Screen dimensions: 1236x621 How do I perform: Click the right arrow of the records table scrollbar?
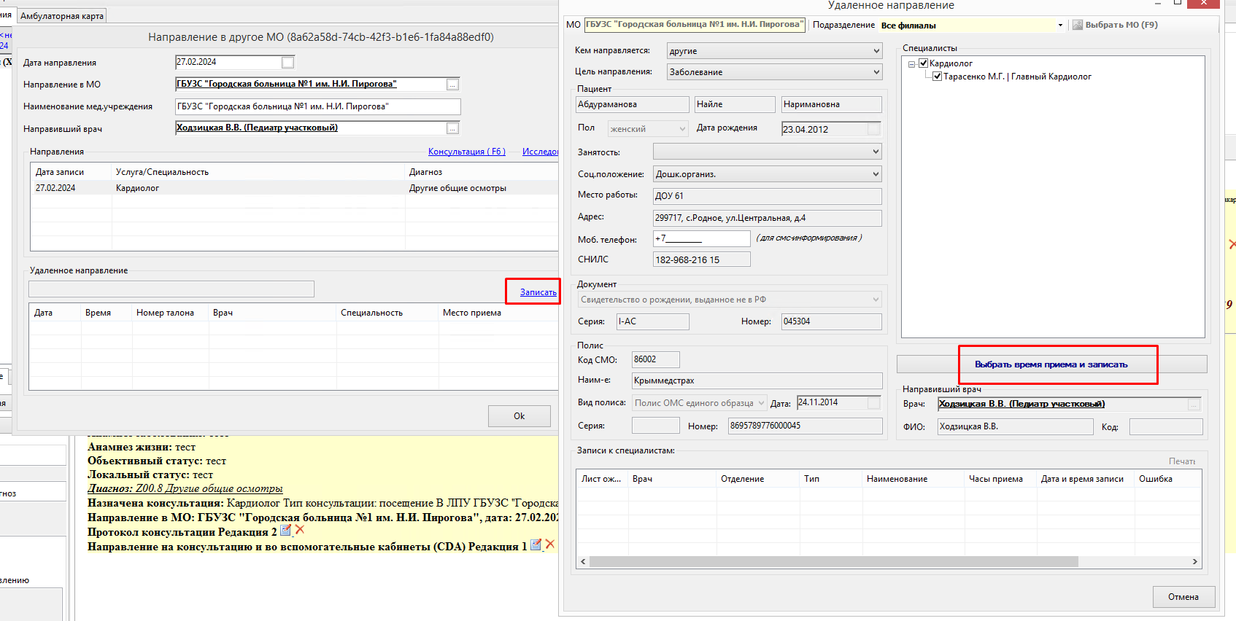(1194, 562)
